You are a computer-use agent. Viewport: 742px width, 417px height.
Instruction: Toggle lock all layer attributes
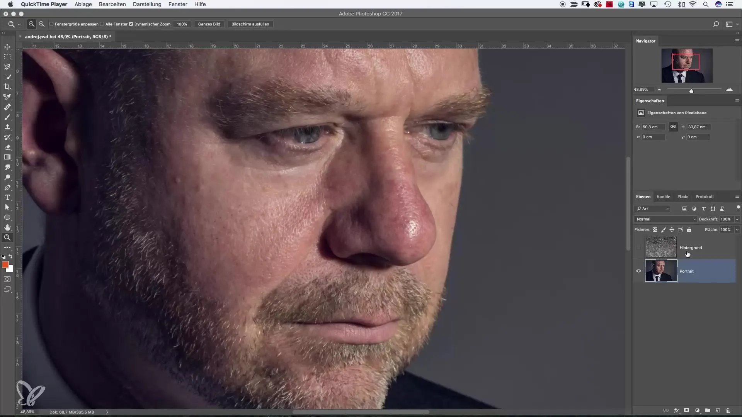pyautogui.click(x=689, y=230)
